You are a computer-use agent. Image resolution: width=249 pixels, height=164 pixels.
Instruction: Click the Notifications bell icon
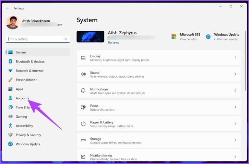coord(83,91)
